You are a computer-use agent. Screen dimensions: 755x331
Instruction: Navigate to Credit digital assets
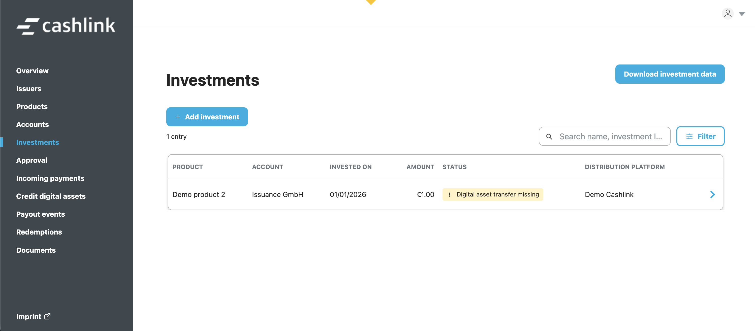pos(51,196)
